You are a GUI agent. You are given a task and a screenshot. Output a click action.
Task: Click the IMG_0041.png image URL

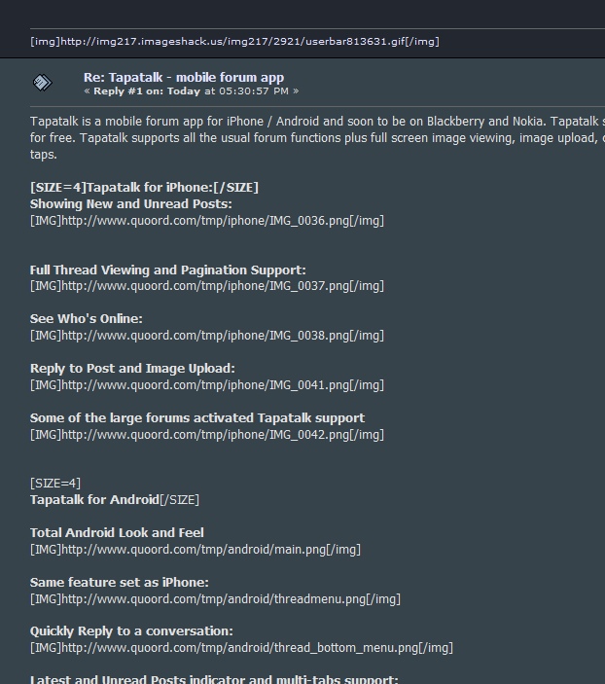click(x=207, y=385)
